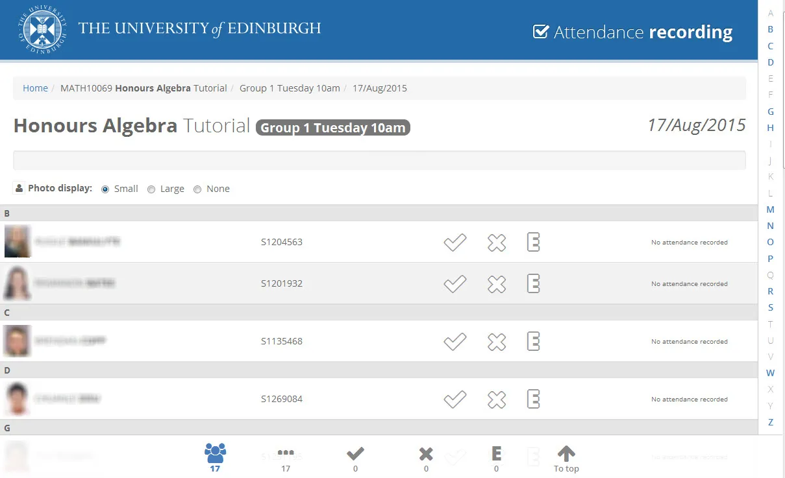Click the Attendance recording checkbox icon in the header

(541, 30)
